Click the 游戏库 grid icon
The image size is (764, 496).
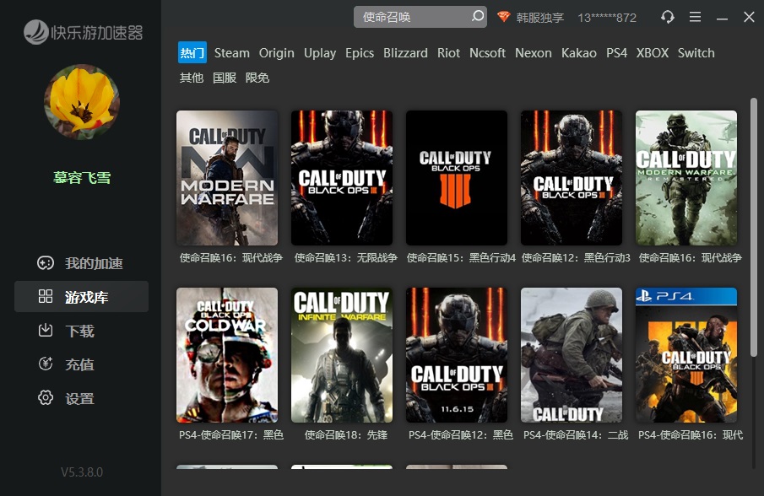pos(46,297)
